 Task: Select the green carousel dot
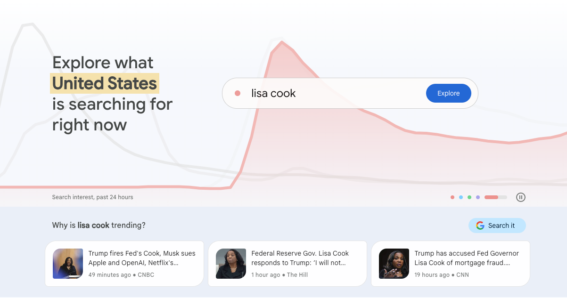point(469,197)
